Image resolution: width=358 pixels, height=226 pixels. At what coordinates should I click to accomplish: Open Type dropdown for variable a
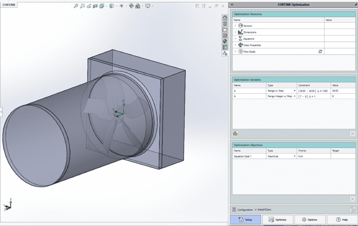295,91
